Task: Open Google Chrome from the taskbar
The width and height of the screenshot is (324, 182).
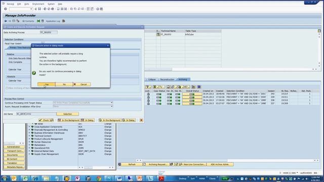Action: [x=99, y=178]
